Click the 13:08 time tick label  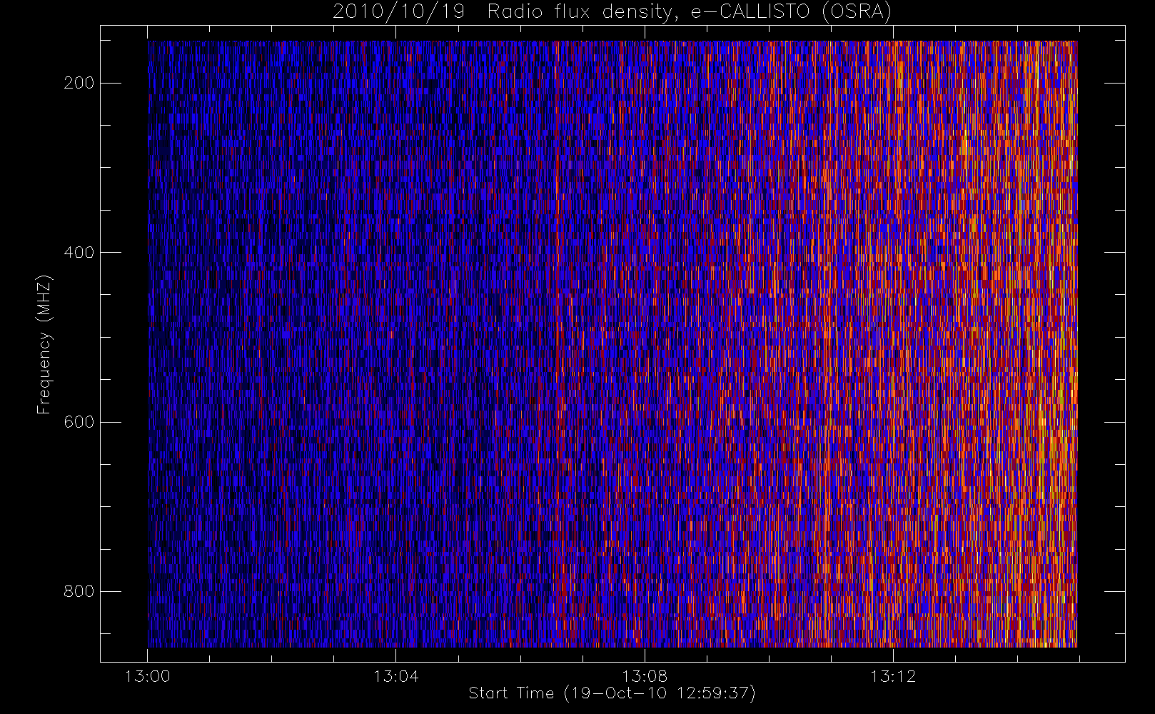pos(644,676)
